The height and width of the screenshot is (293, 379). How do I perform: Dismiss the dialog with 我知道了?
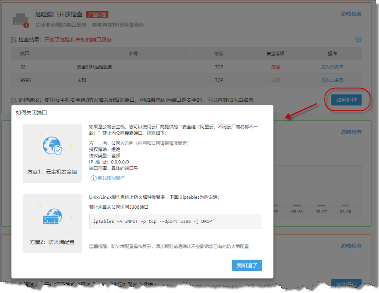[247, 265]
